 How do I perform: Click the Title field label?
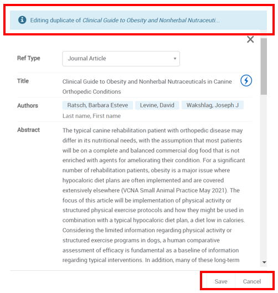tap(23, 81)
